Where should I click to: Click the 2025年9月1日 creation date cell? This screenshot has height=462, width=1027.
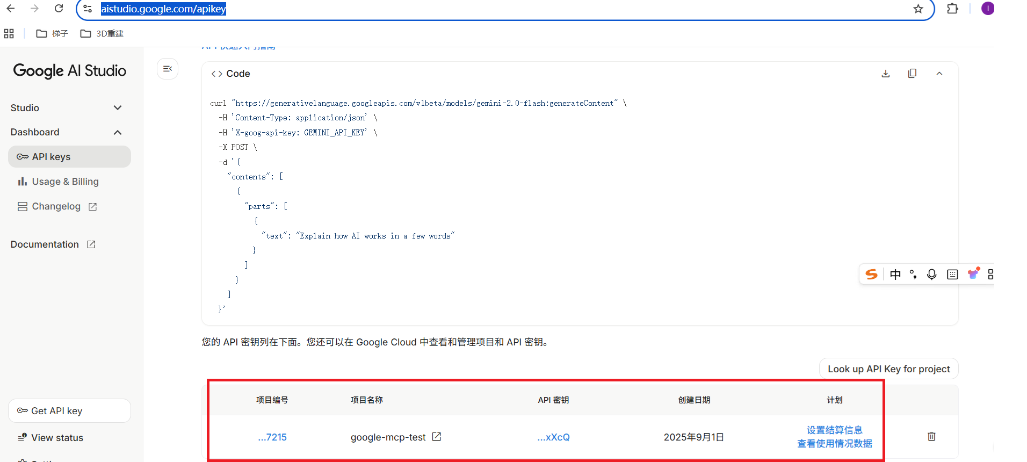[694, 437]
